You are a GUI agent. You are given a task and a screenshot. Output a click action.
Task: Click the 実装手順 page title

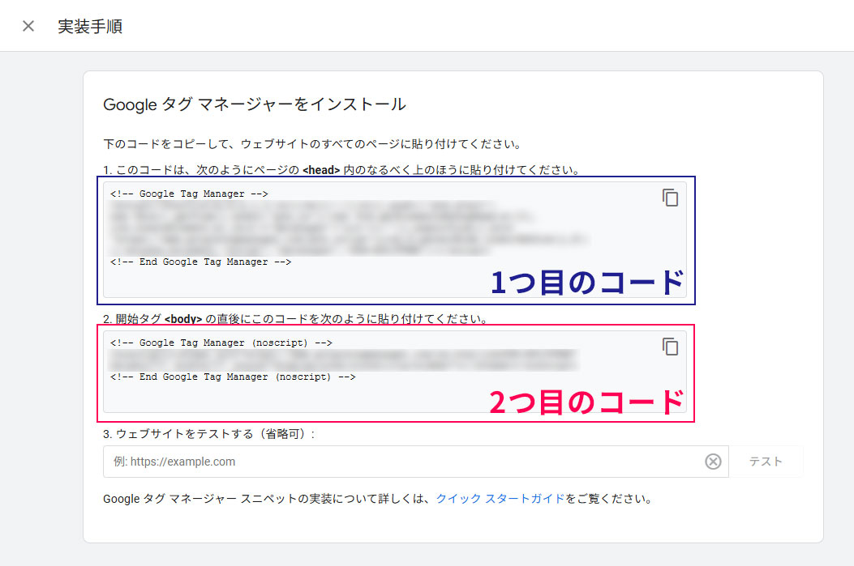click(90, 26)
